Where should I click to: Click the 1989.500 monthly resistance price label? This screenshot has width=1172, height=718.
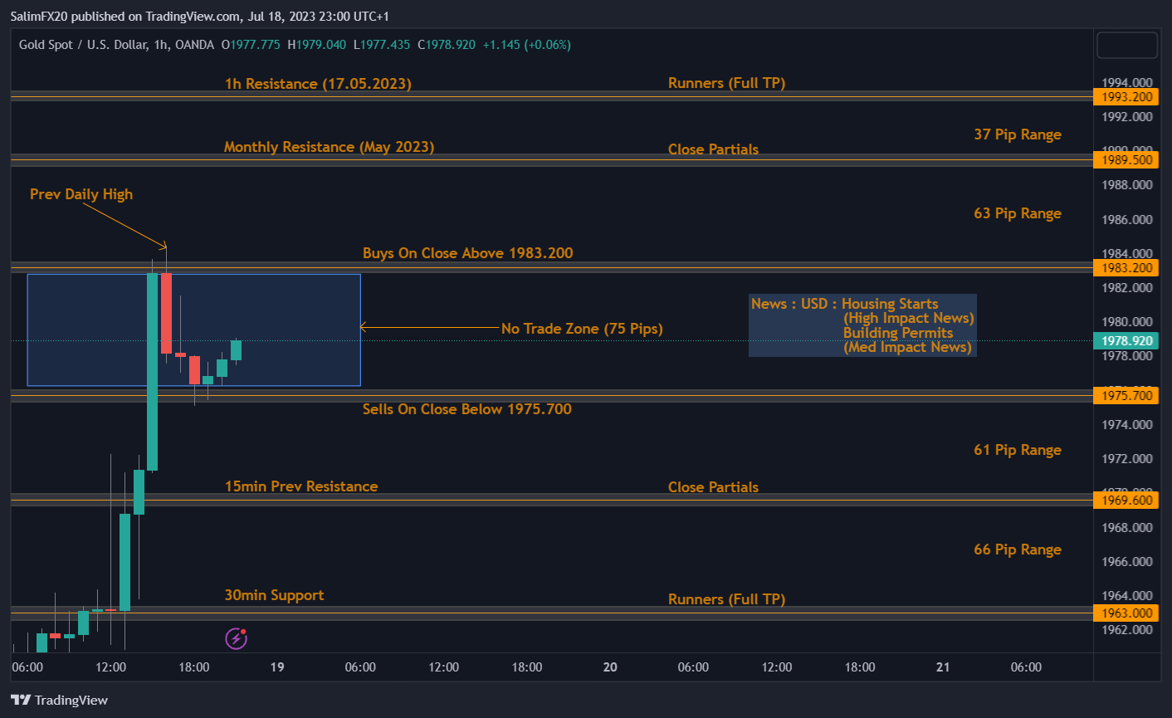pyautogui.click(x=1126, y=160)
